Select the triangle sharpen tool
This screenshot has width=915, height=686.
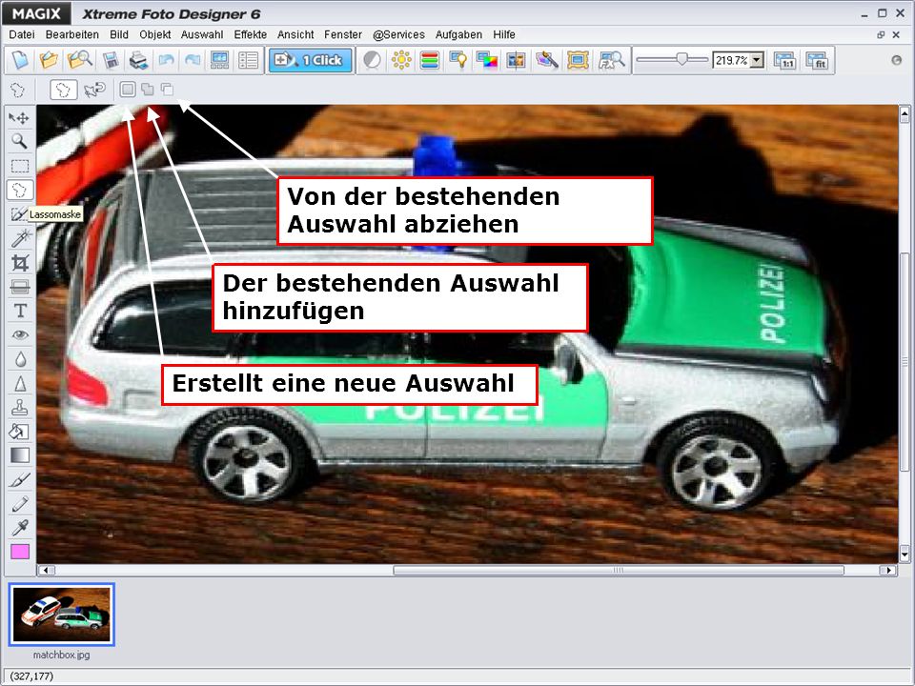click(x=20, y=383)
